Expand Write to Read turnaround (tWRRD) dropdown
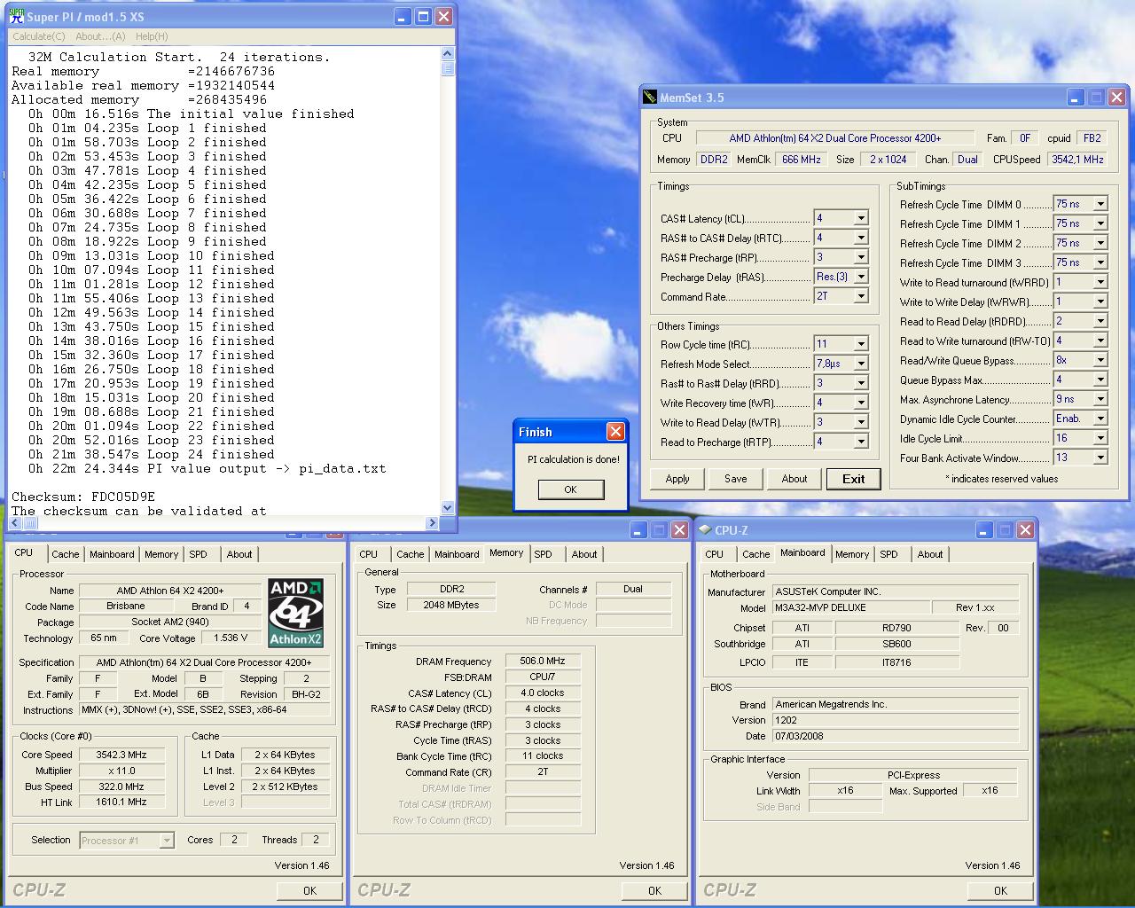The height and width of the screenshot is (908, 1135). [1100, 282]
